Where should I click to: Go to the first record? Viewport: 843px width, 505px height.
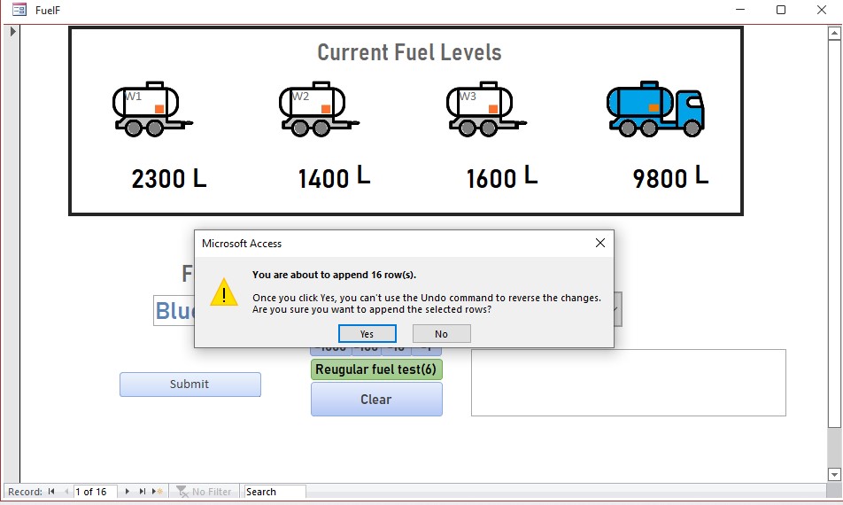coord(51,492)
